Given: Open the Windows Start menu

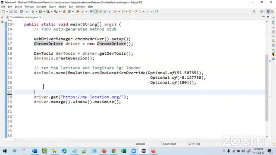Looking at the screenshot, I should coord(5,151).
